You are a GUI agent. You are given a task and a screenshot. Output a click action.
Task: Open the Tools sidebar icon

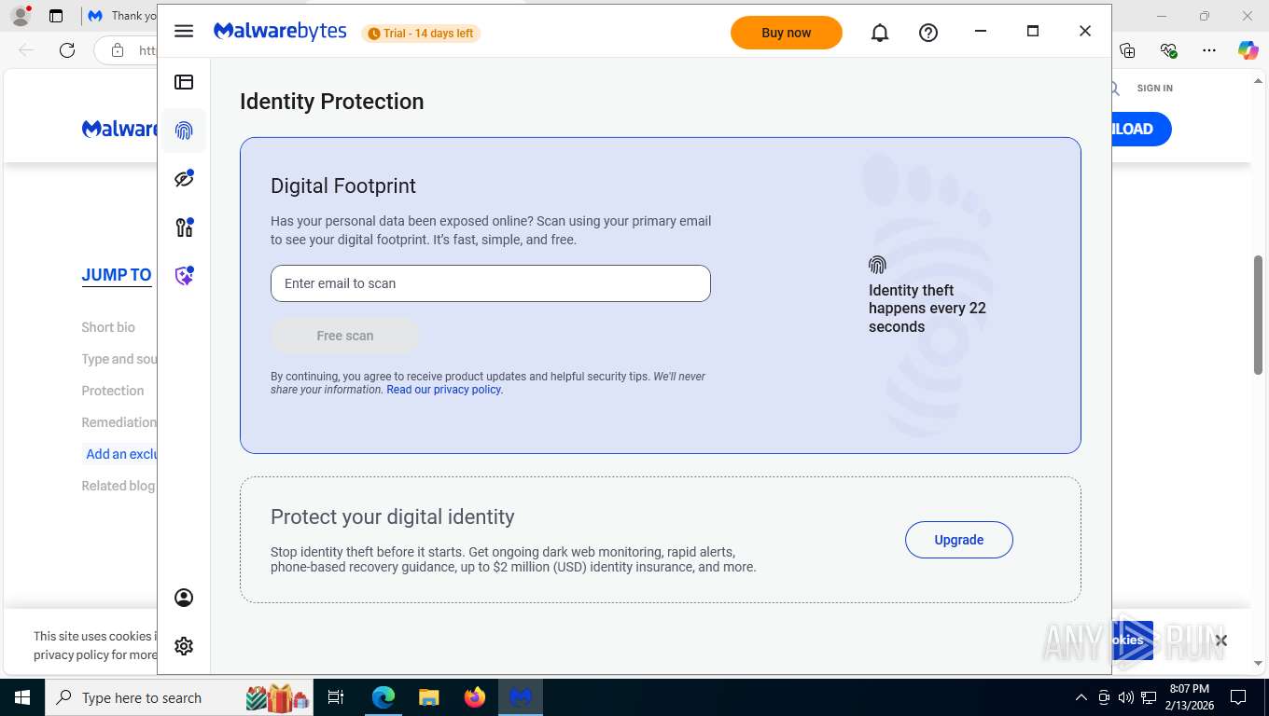(x=184, y=227)
